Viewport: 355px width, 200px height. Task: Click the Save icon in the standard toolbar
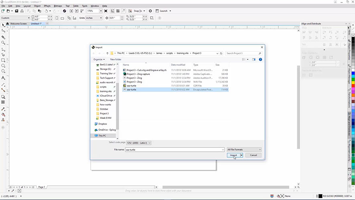click(x=16, y=11)
